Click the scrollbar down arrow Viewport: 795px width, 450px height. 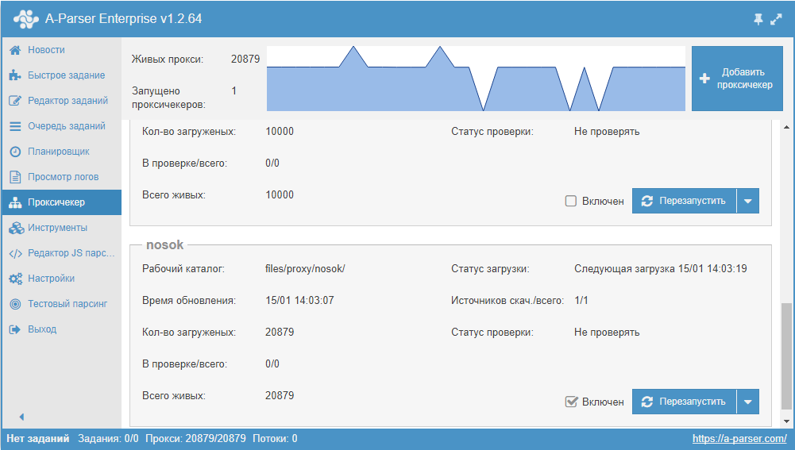(x=786, y=421)
